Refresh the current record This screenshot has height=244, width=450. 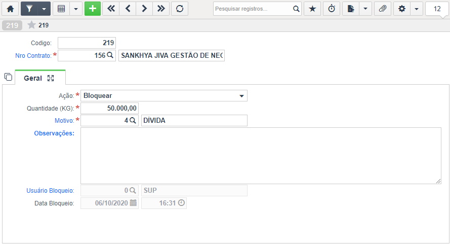point(180,9)
